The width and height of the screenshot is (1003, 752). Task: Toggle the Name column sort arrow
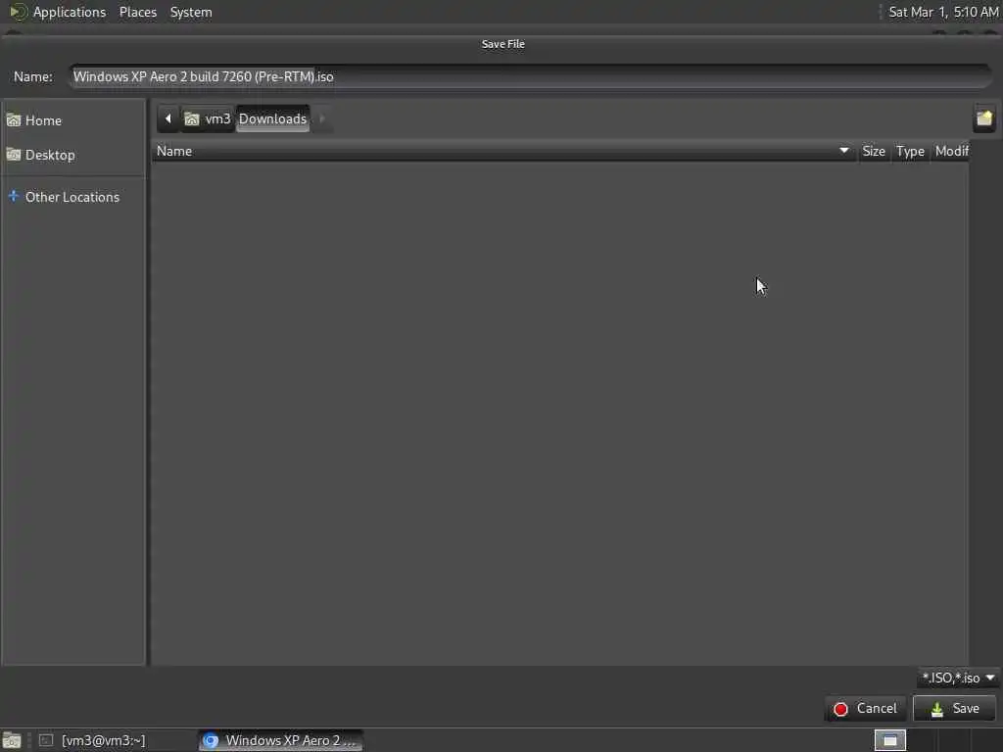844,151
